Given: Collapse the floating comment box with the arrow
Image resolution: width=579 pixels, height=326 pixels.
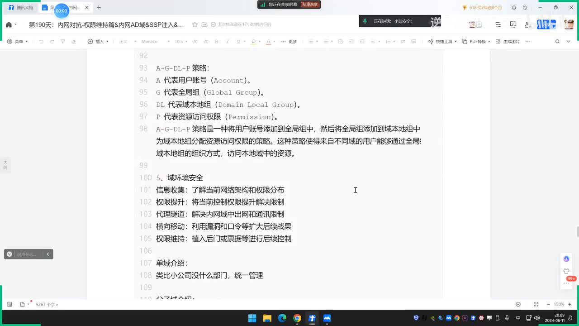Looking at the screenshot, I should 48,254.
